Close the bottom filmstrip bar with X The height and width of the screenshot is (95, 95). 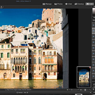click(x=91, y=93)
